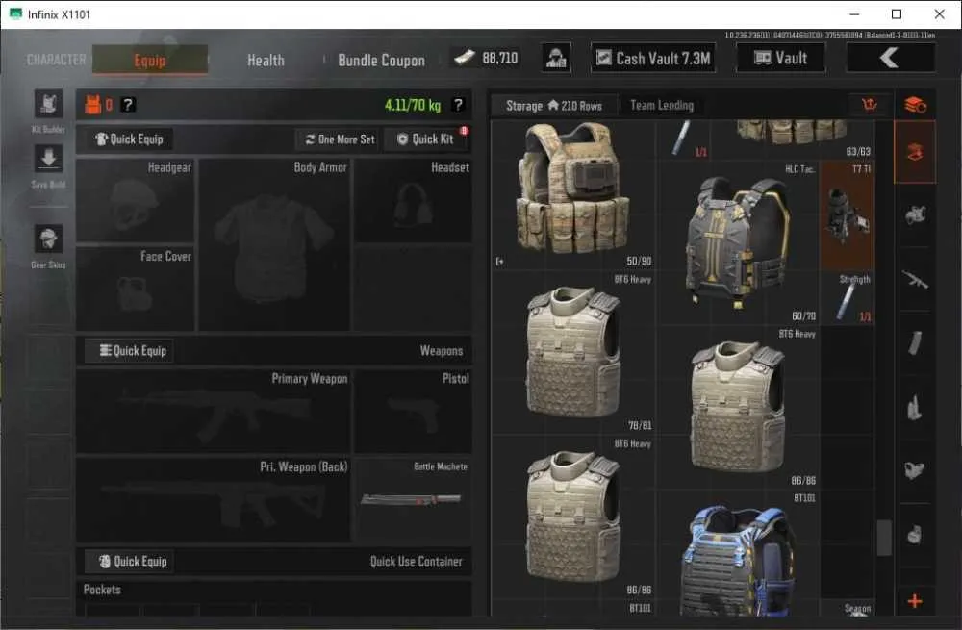Image resolution: width=962 pixels, height=630 pixels.
Task: Filter storage by rifle weapons icon
Action: (915, 280)
